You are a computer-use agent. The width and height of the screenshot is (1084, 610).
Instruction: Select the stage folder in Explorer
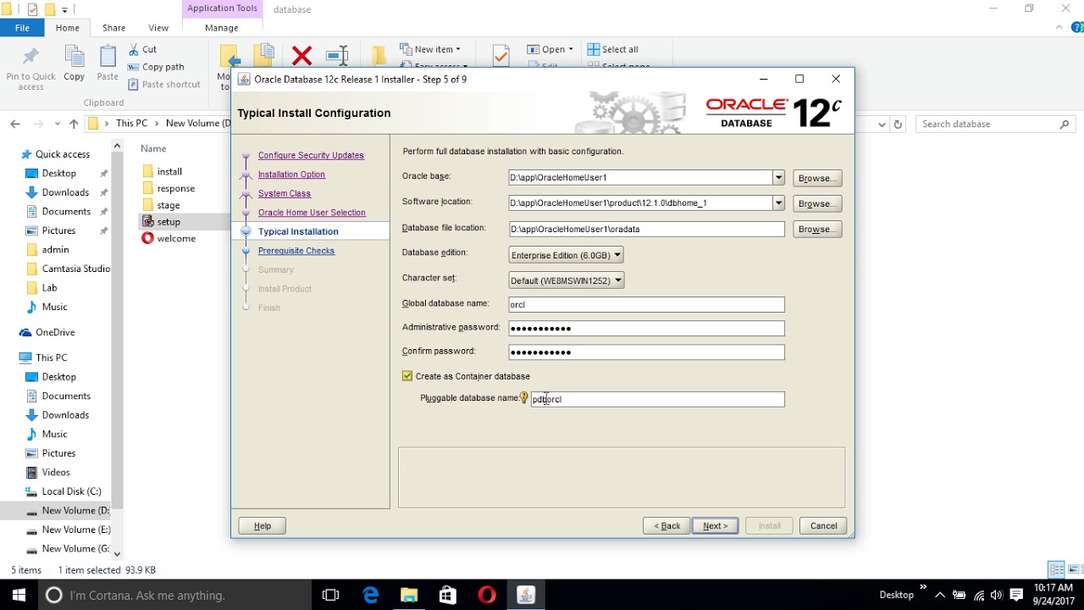pyautogui.click(x=168, y=205)
